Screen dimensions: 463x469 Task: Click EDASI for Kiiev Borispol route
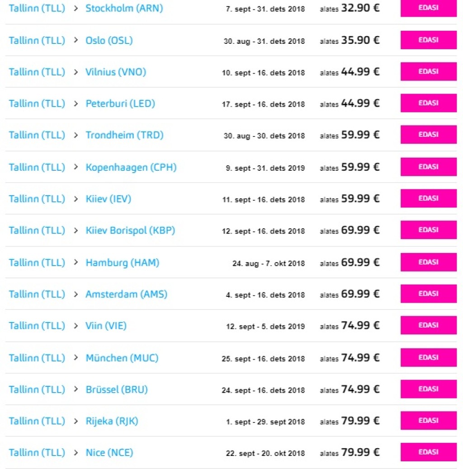point(428,230)
